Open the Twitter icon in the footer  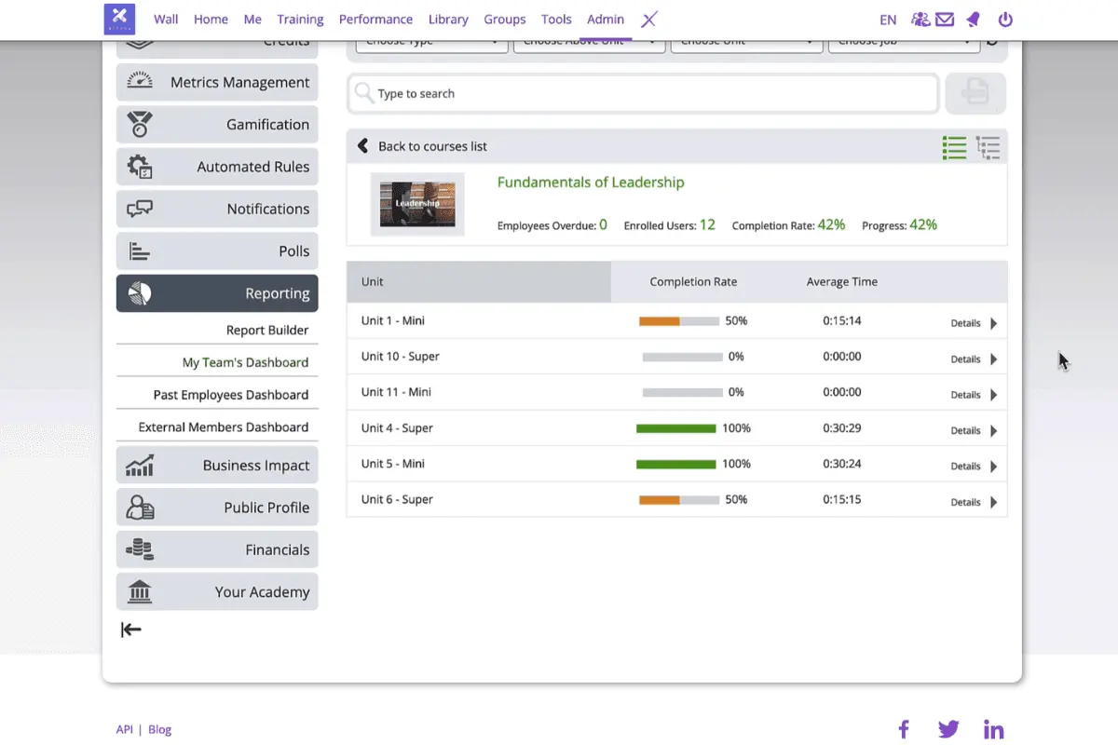click(x=948, y=729)
